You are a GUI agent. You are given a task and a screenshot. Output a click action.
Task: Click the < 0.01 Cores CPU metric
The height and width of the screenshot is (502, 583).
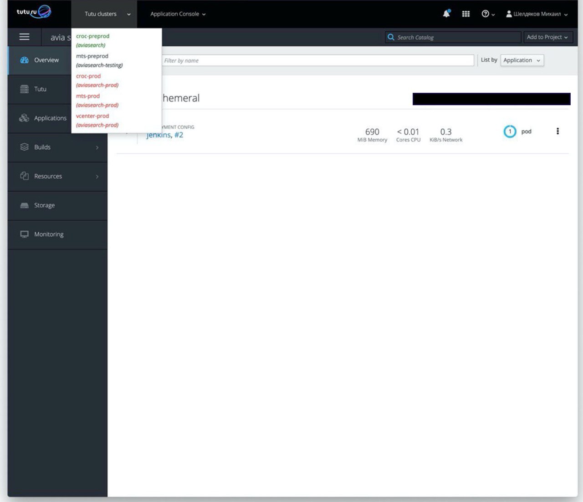408,135
